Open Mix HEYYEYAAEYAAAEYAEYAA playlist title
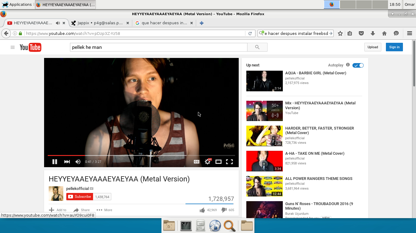This screenshot has width=416, height=233. tap(320, 105)
